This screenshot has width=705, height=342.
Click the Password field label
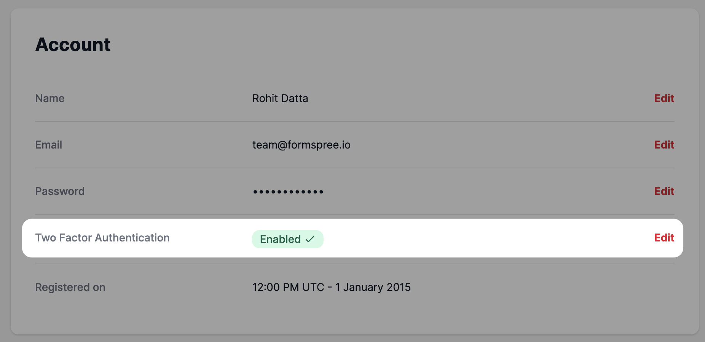(60, 191)
